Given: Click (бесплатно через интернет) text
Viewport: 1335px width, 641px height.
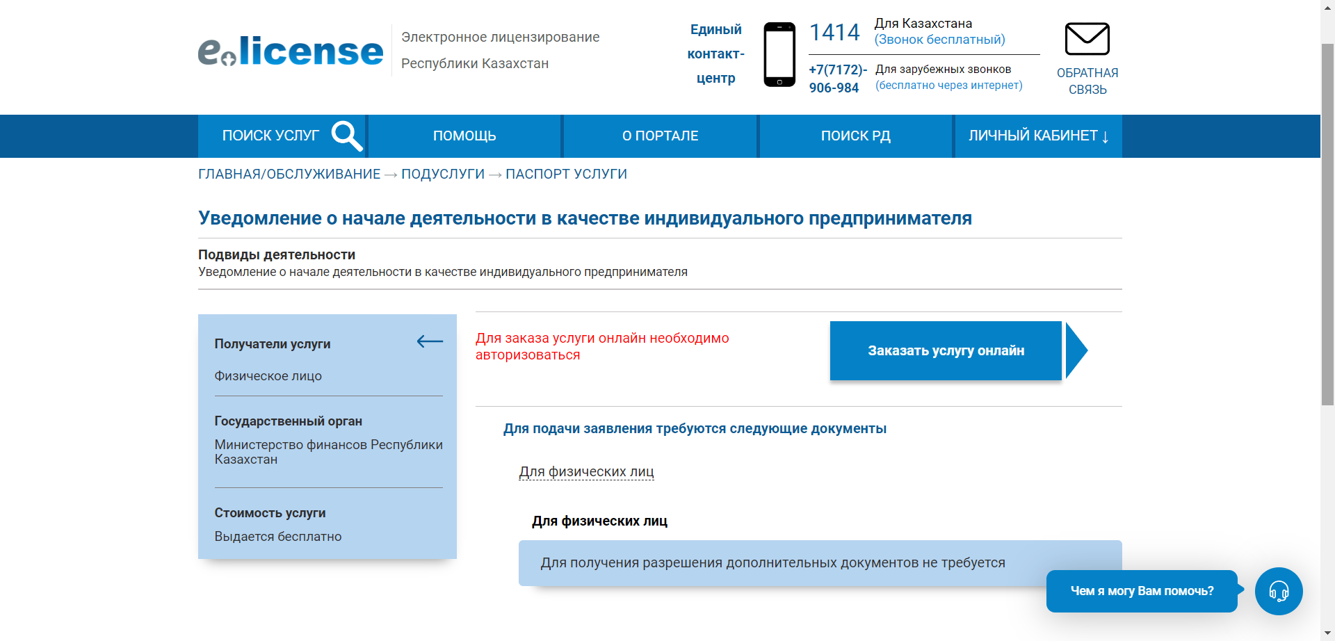Looking at the screenshot, I should click(948, 86).
